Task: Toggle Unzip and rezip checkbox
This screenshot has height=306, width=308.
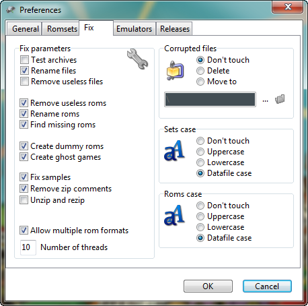Action: (x=24, y=200)
